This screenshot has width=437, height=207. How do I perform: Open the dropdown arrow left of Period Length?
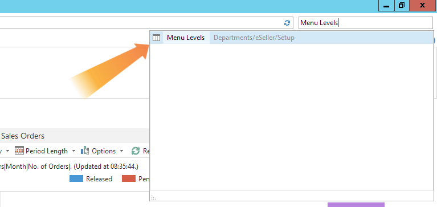[8, 151]
